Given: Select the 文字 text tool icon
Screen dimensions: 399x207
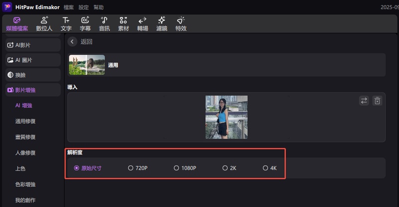Looking at the screenshot, I should (x=66, y=23).
